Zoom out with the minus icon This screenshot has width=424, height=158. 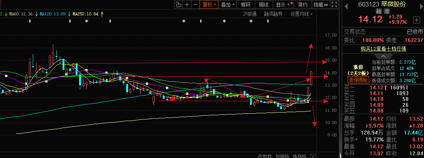click(195, 5)
